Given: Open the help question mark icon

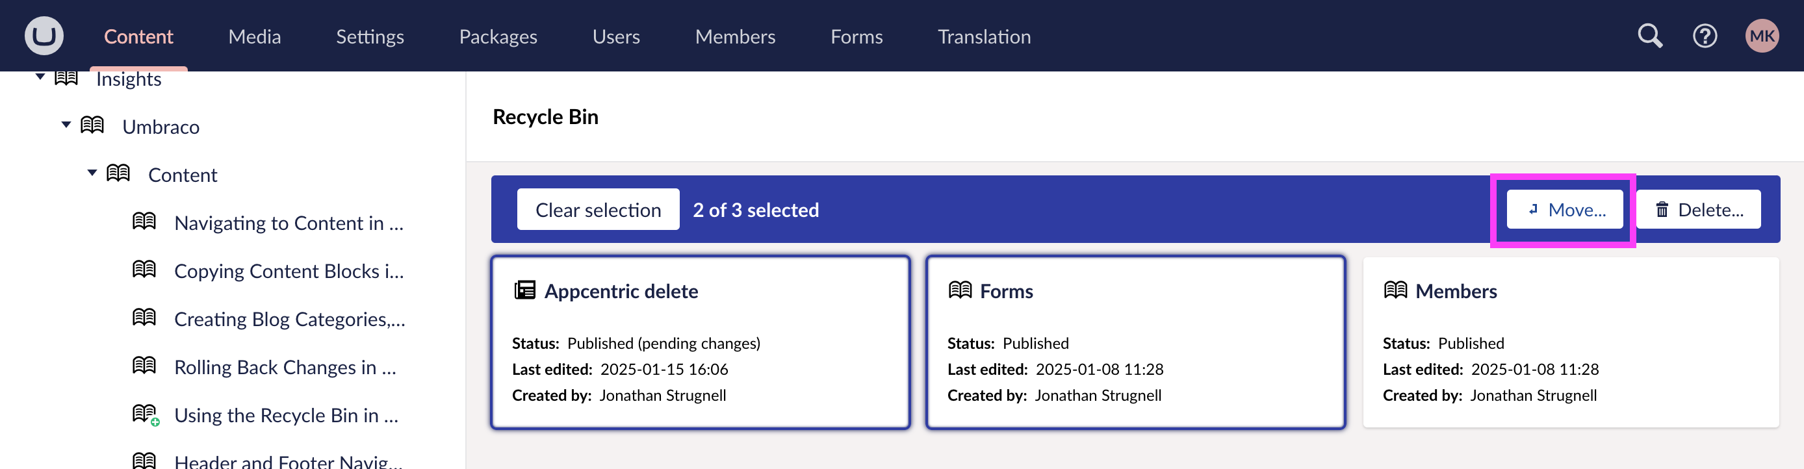Looking at the screenshot, I should [x=1705, y=36].
